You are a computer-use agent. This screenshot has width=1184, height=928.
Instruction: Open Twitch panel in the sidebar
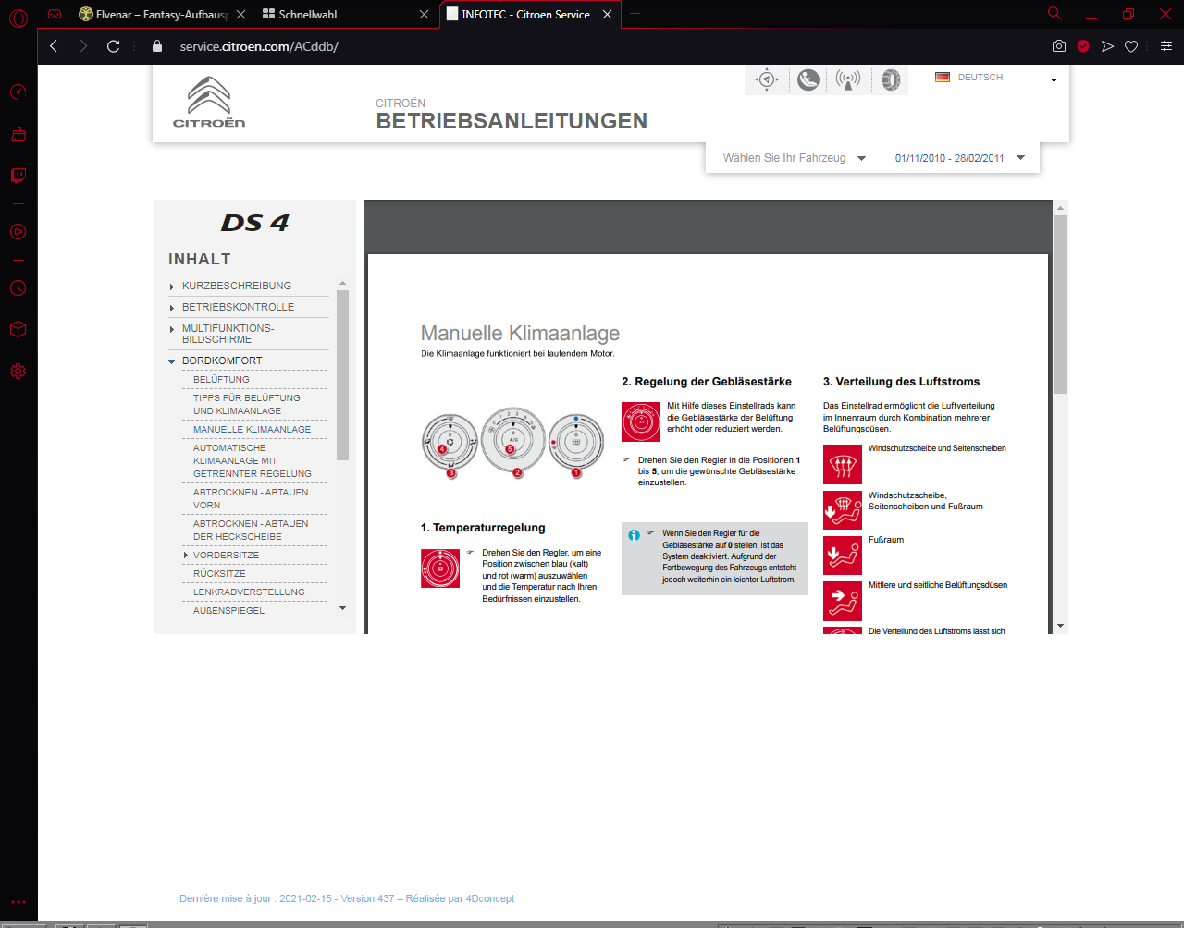point(18,176)
